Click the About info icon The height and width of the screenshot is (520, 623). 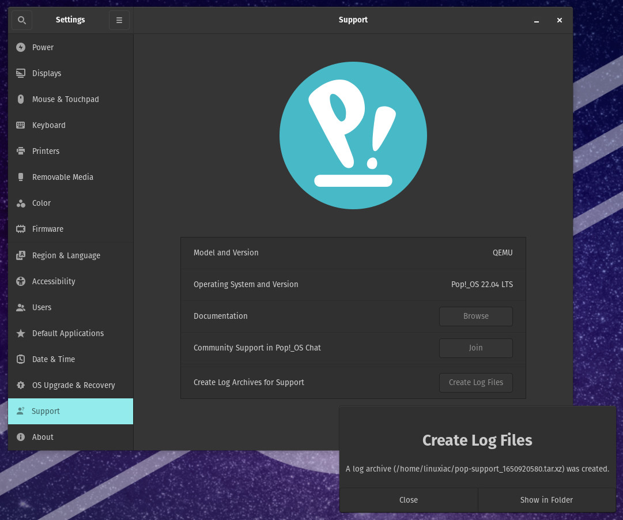click(x=21, y=437)
